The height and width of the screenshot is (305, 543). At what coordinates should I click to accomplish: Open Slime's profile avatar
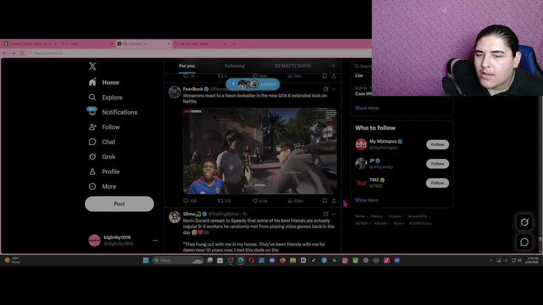pyautogui.click(x=175, y=217)
